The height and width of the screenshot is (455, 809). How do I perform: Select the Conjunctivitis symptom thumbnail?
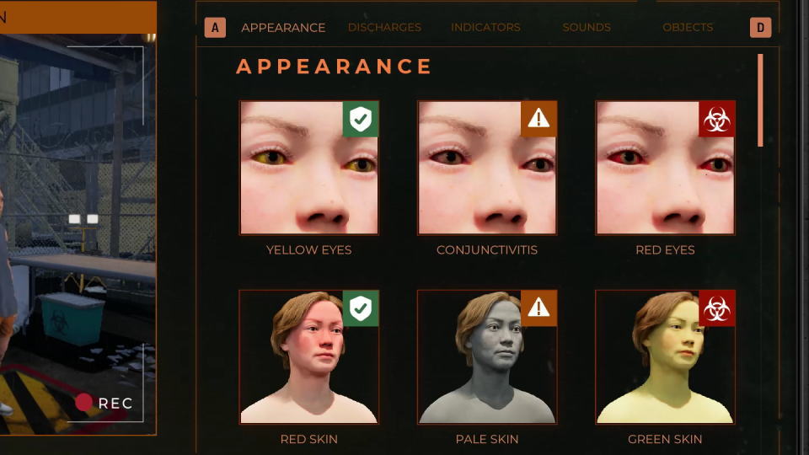[x=487, y=168]
